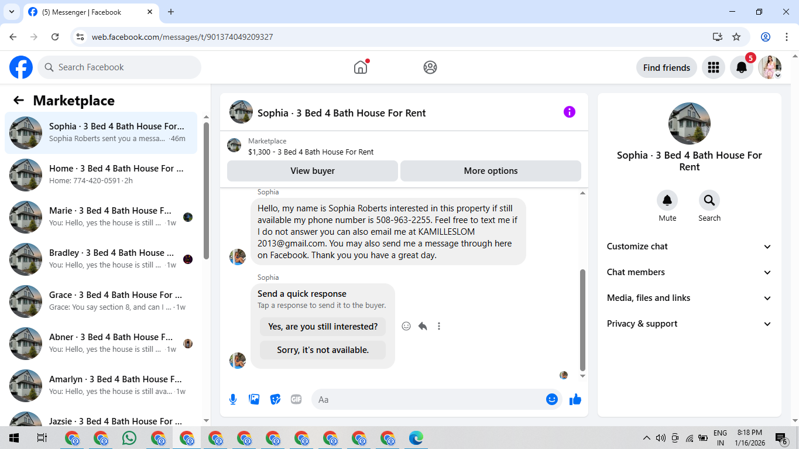This screenshot has width=799, height=449.
Task: Bookmark this page with star icon
Action: click(x=736, y=37)
